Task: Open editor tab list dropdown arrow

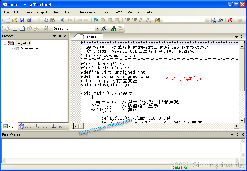Action: coord(236,37)
